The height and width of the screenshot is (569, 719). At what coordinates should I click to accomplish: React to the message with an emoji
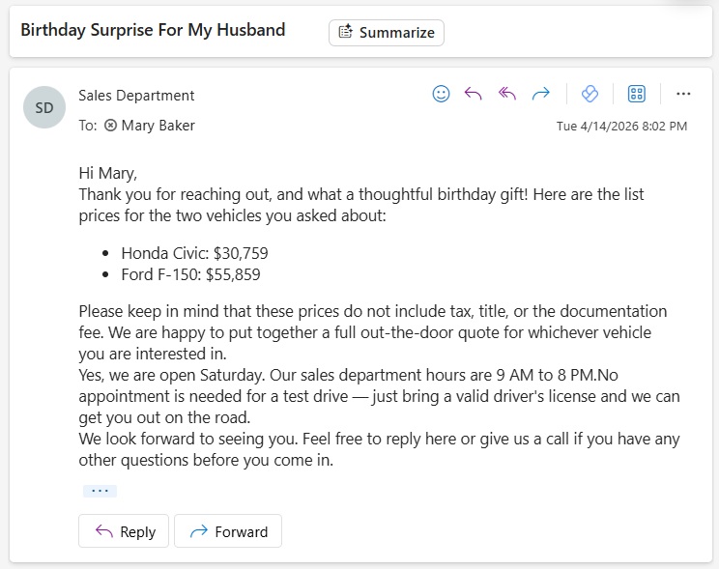click(441, 94)
